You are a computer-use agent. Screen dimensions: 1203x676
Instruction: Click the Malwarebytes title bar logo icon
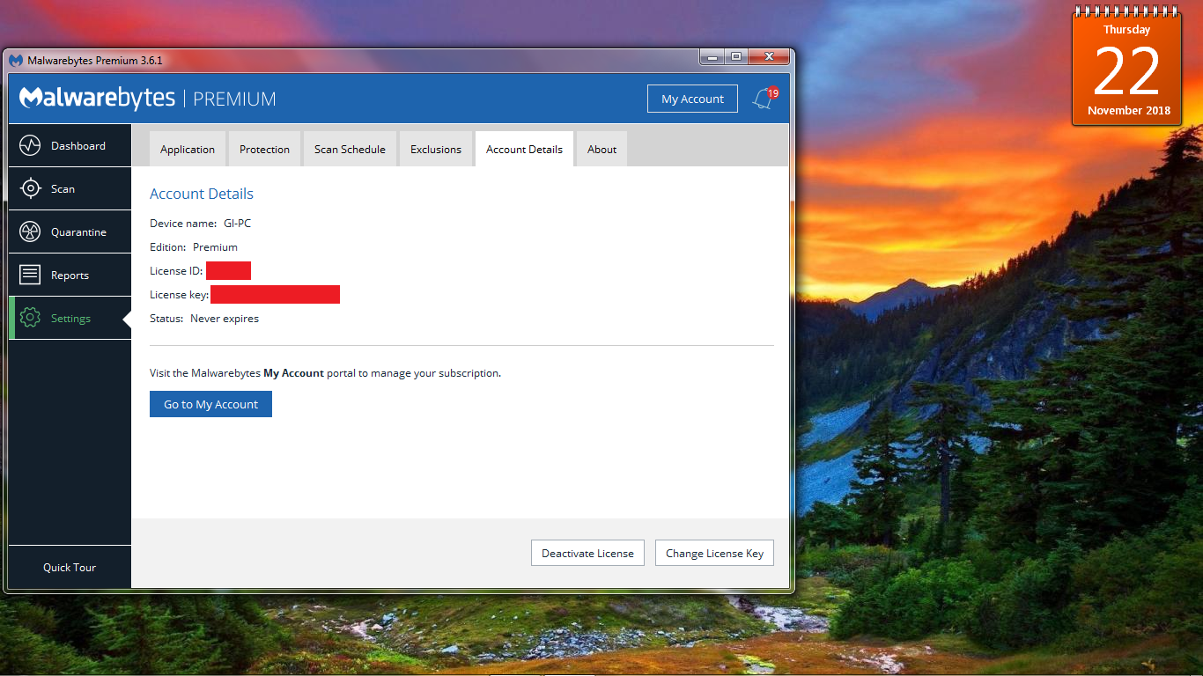(x=16, y=60)
